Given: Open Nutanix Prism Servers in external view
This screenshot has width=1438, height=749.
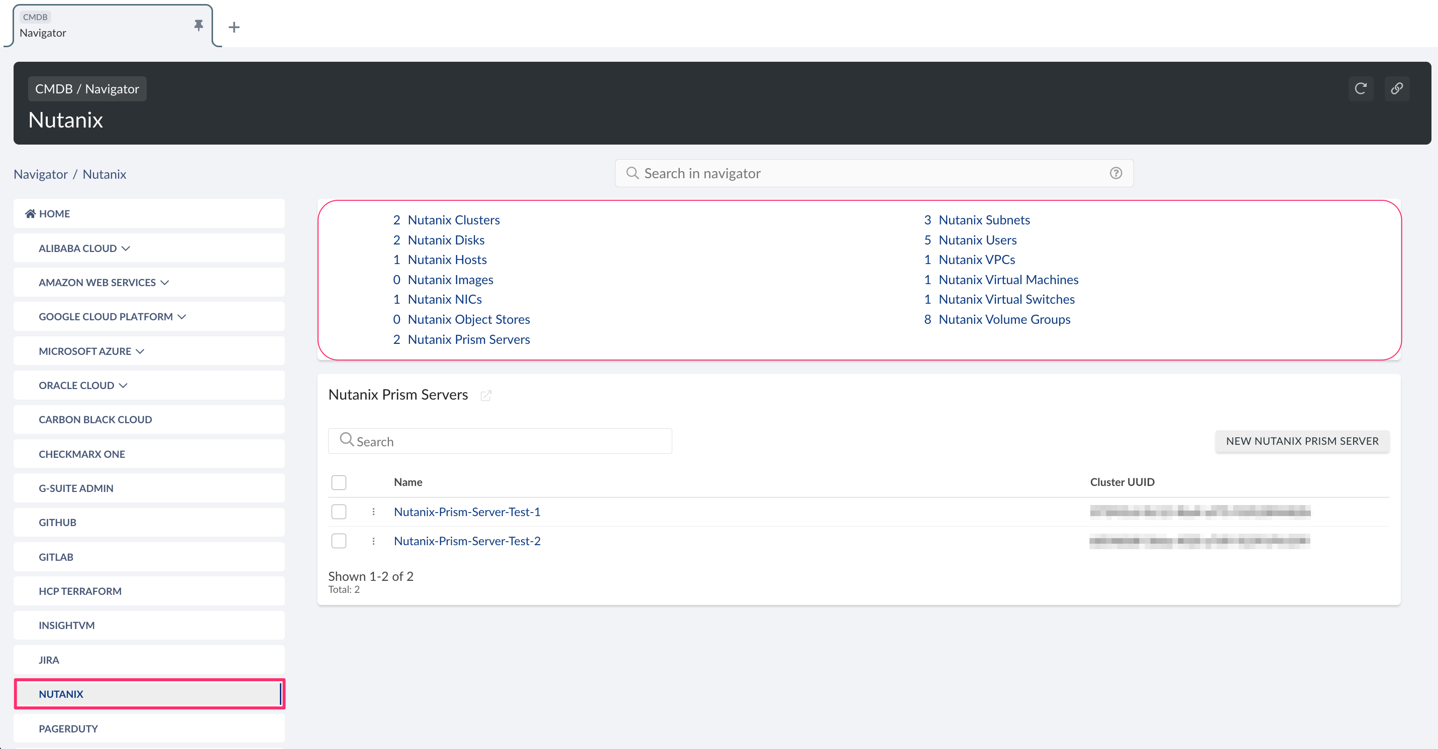Looking at the screenshot, I should point(486,395).
